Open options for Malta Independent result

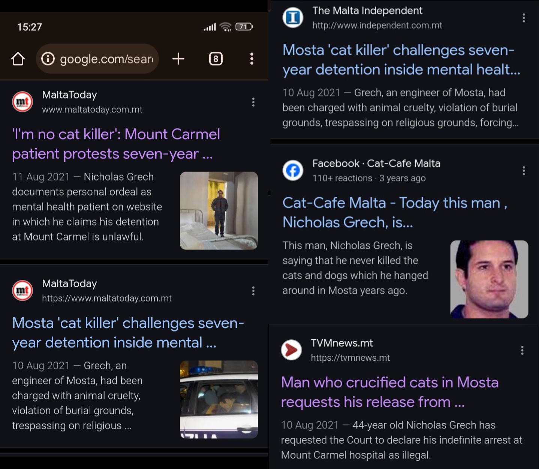click(x=524, y=18)
